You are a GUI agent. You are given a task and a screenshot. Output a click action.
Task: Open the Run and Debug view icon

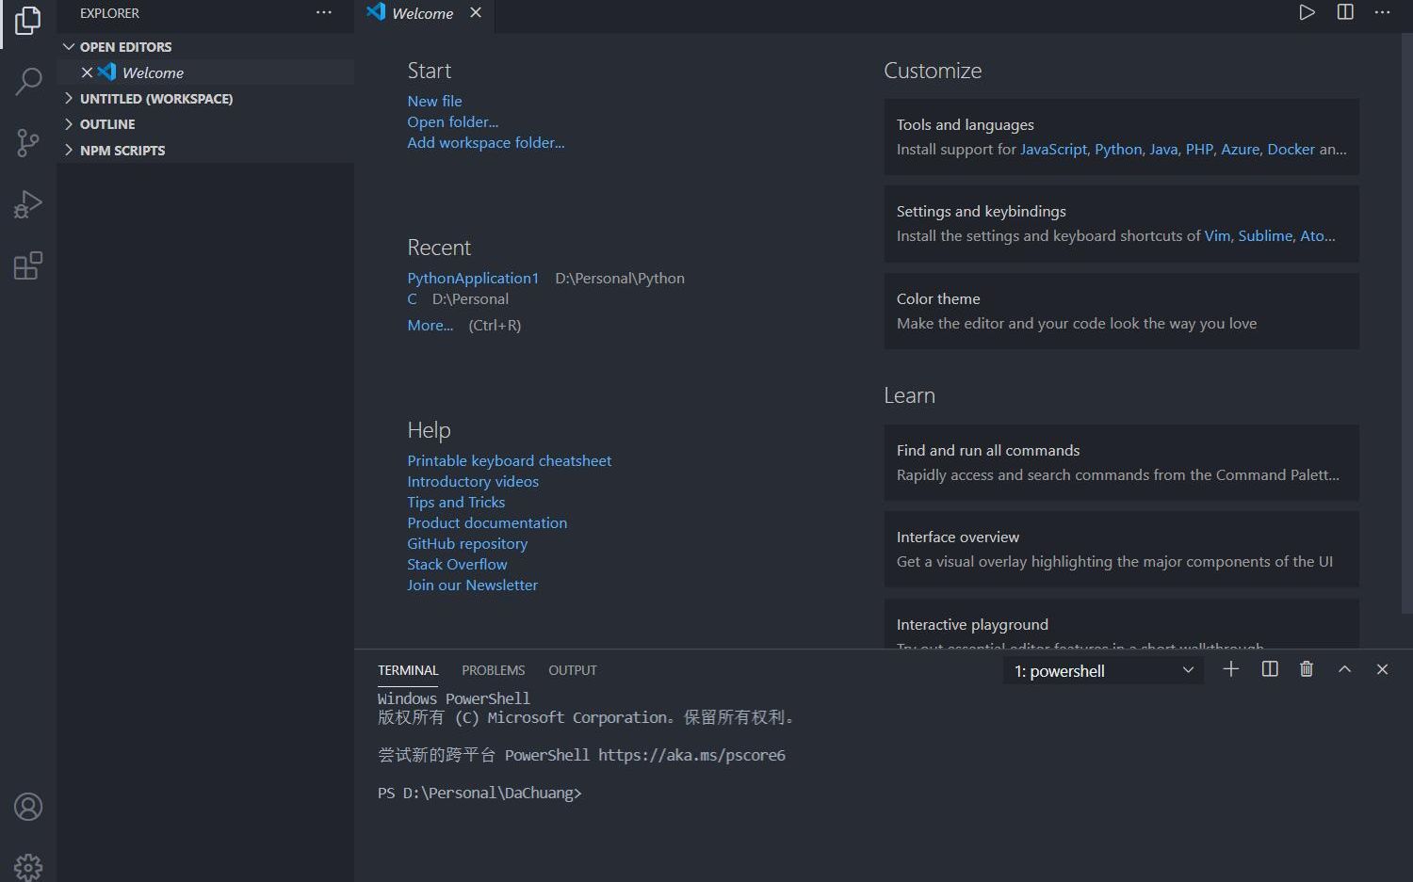tap(28, 204)
